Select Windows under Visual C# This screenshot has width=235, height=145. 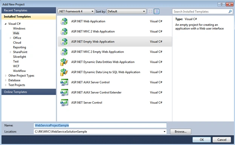coord(19,29)
